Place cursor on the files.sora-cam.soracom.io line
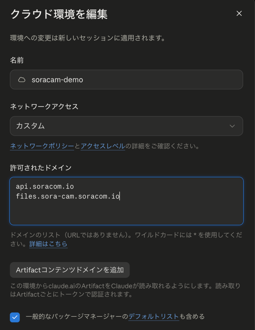The height and width of the screenshot is (330, 255). coord(68,196)
